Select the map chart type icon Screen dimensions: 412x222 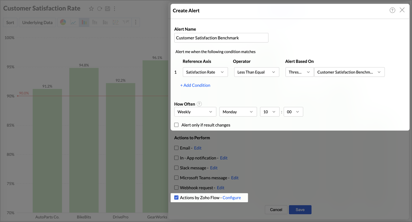click(x=126, y=22)
